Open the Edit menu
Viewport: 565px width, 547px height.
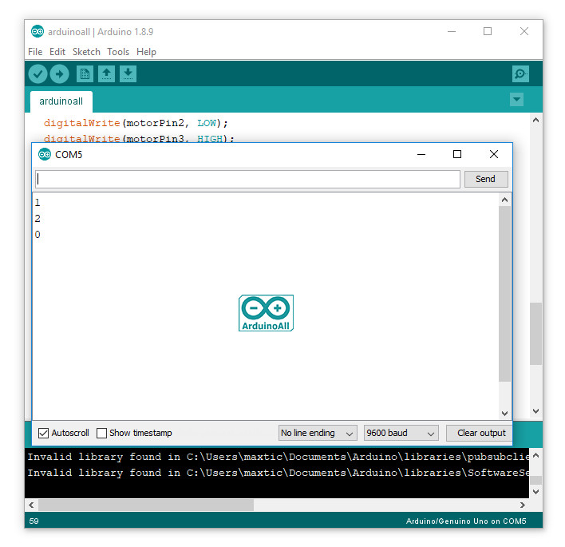point(57,52)
